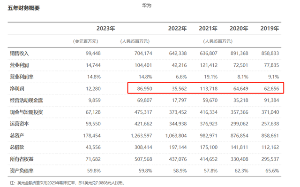300x187 pixels.
Task: Click the 2020年 column header
Action: (239, 28)
